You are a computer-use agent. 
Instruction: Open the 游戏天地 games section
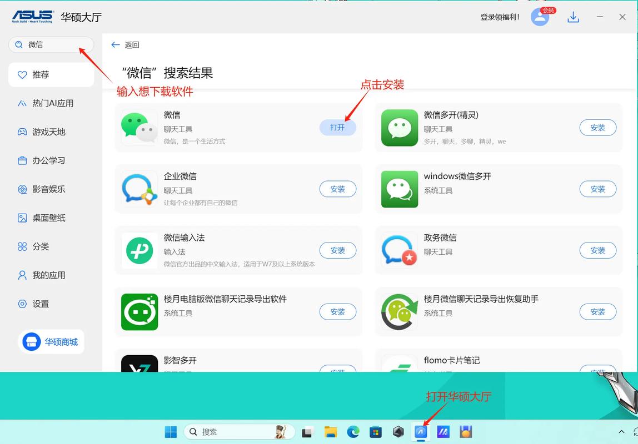(x=50, y=132)
